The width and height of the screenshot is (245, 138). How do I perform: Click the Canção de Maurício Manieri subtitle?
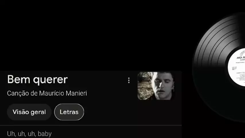pos(47,93)
